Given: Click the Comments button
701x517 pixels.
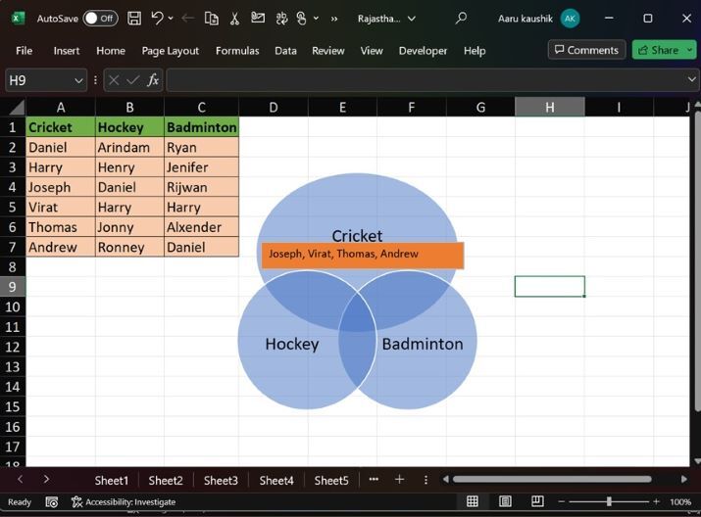Looking at the screenshot, I should (586, 50).
